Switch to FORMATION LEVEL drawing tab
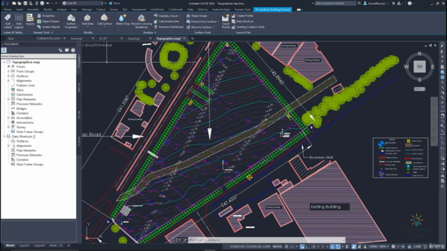The width and height of the screenshot is (447, 251). tap(49, 38)
